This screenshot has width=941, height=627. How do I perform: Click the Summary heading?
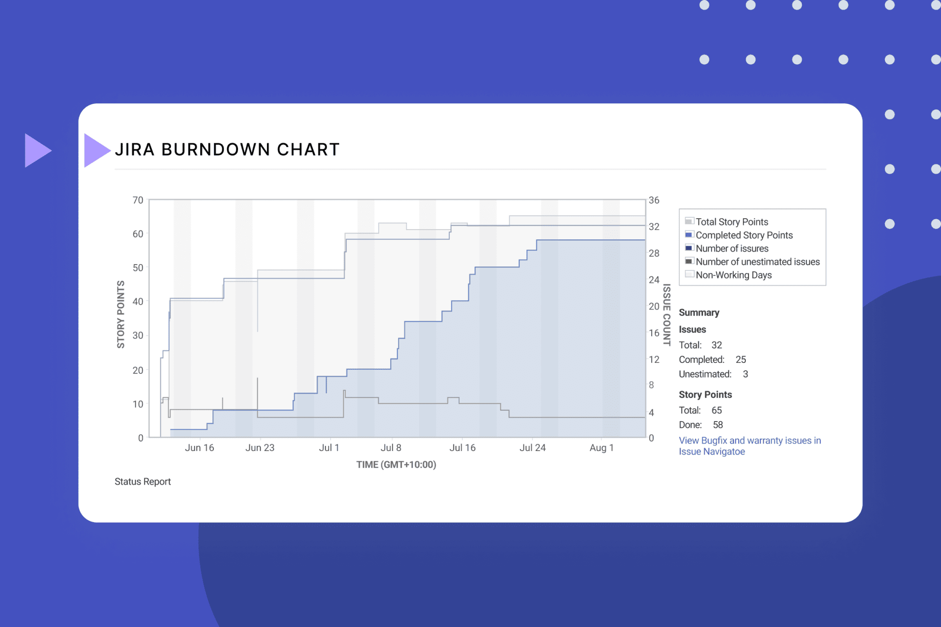tap(699, 312)
